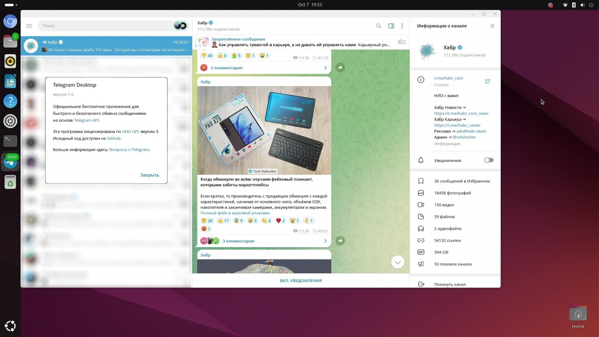The image size is (599, 337).
Task: Click Закрыть in the About dialog
Action: pos(150,175)
